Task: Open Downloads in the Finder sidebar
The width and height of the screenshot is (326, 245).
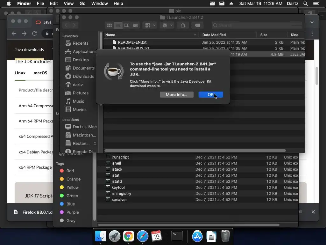Action: [80, 77]
